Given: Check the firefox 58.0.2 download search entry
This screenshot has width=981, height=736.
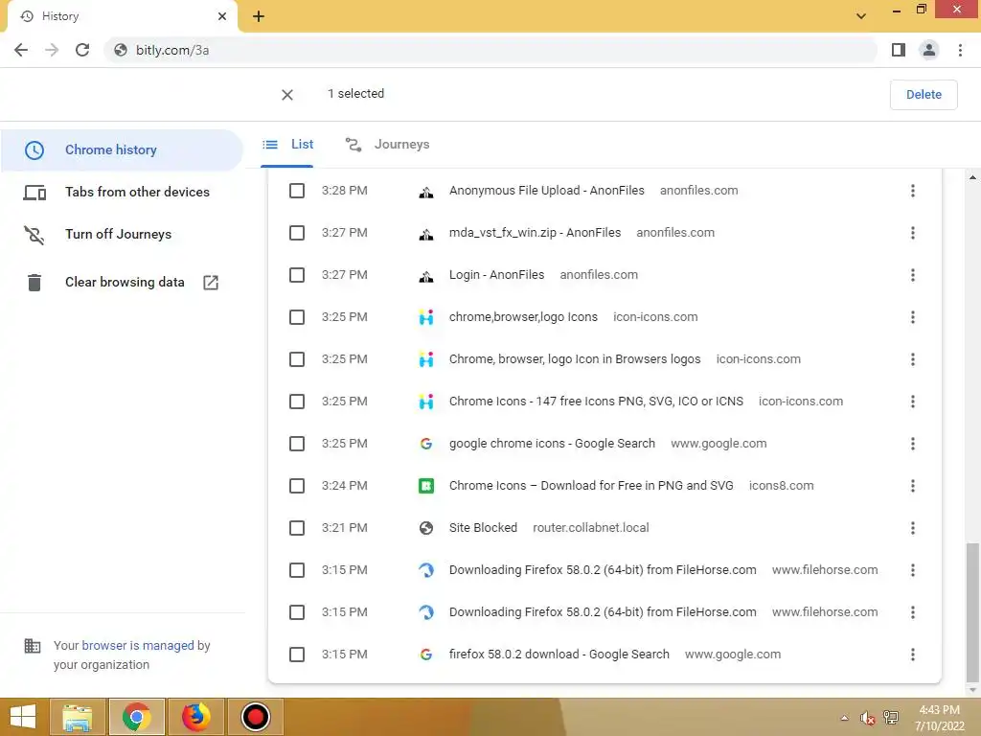Looking at the screenshot, I should 297,655.
